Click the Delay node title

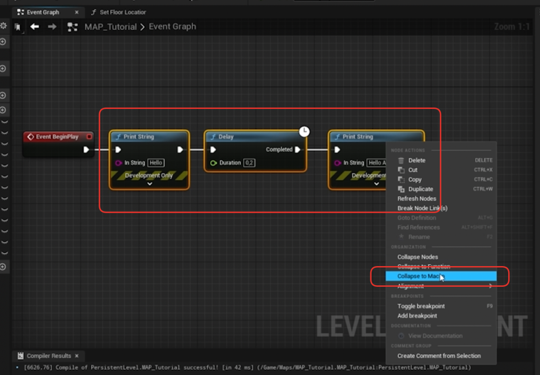click(x=226, y=137)
